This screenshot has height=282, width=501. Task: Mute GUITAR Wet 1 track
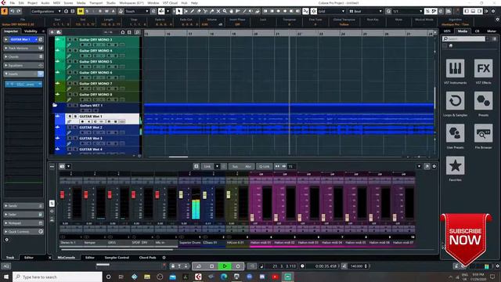70,117
